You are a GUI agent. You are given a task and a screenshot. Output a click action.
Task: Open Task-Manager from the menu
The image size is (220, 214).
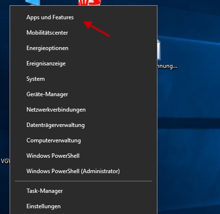(x=83, y=191)
